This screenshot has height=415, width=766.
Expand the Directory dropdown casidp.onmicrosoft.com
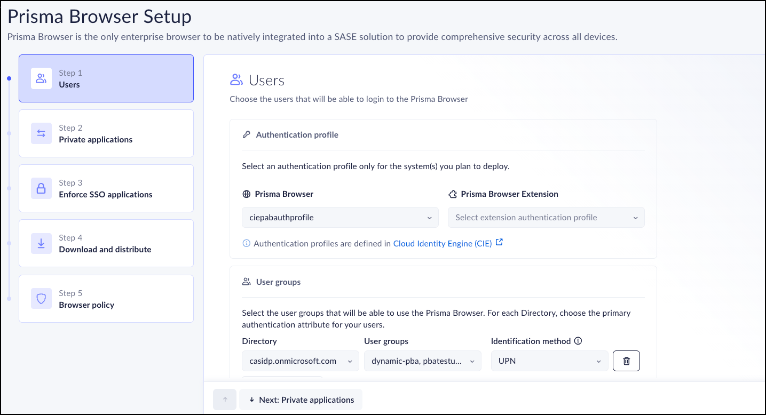(301, 361)
